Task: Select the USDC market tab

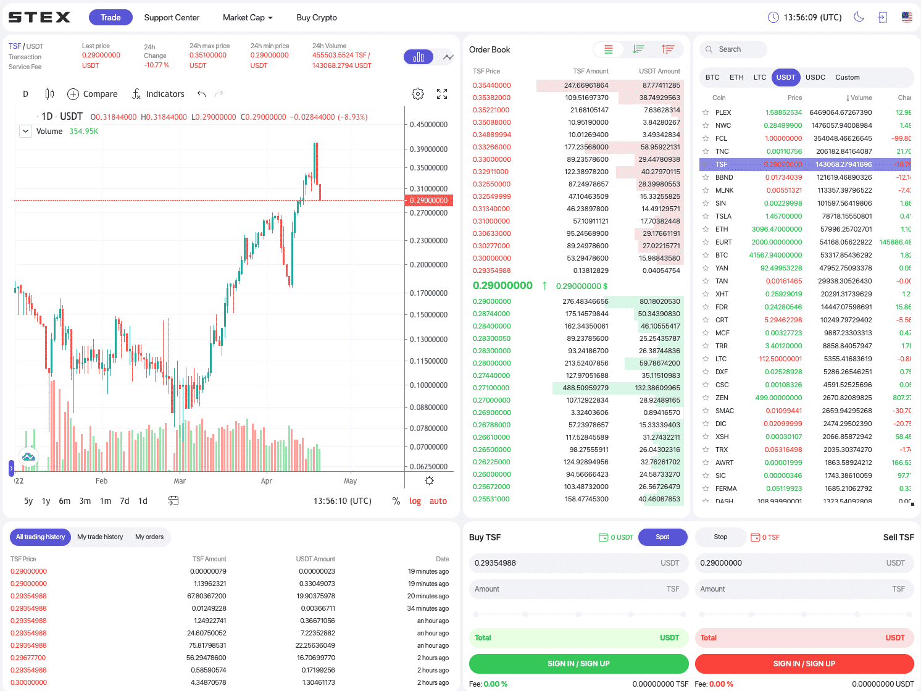Action: point(815,77)
